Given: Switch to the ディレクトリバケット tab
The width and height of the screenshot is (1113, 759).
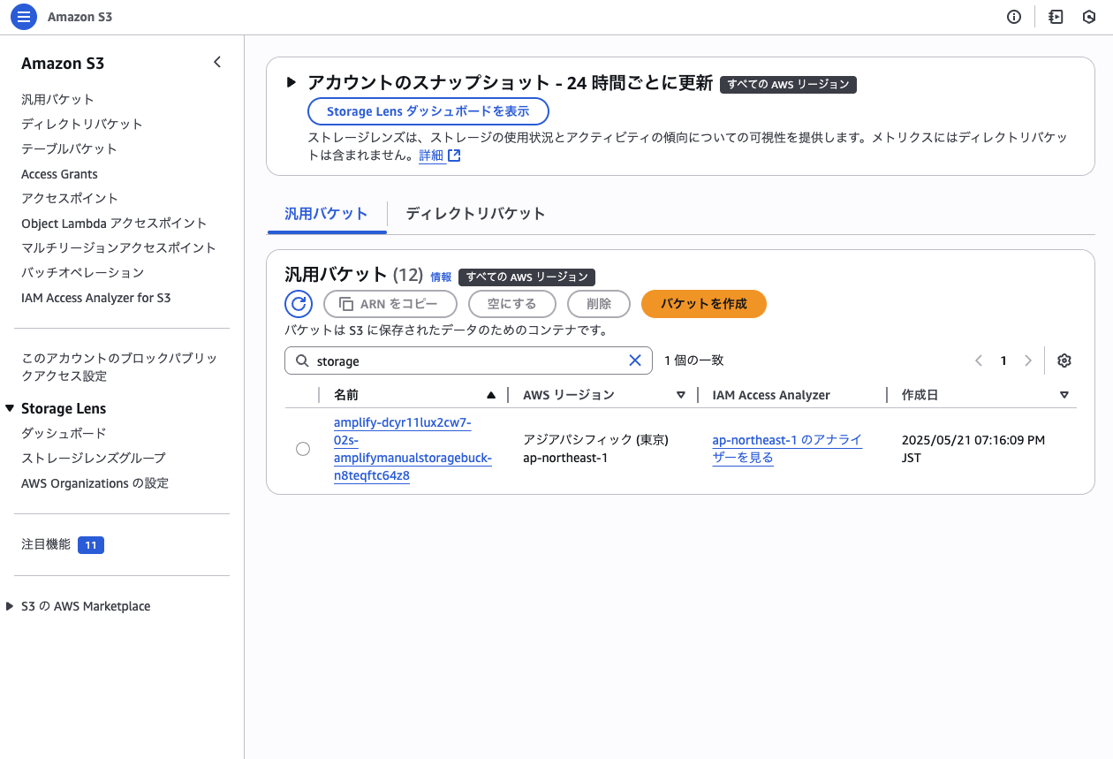Looking at the screenshot, I should (x=475, y=214).
